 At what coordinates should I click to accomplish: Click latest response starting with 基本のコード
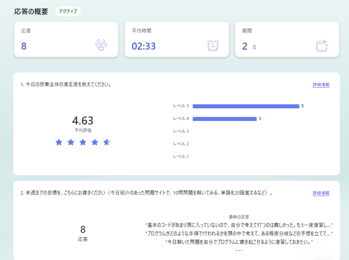(239, 225)
